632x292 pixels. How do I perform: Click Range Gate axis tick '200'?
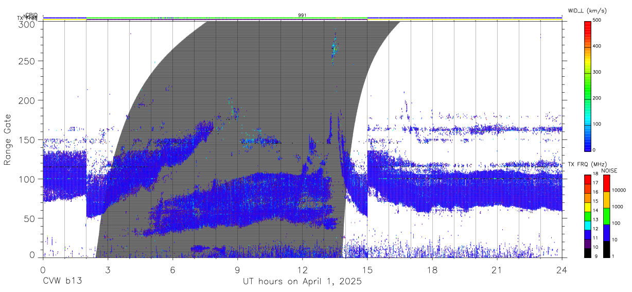coord(26,100)
